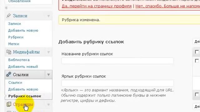Image resolution: width=200 pixels, height=112 pixels.
Task: Open the Записи section header
Action: tap(20, 16)
